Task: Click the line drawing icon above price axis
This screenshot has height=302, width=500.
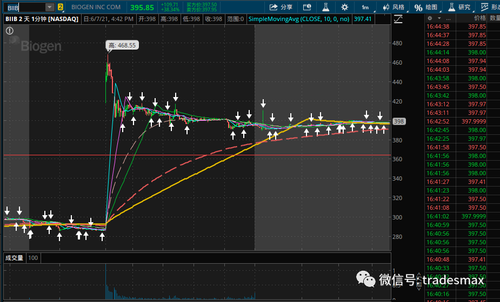Action: 398,19
